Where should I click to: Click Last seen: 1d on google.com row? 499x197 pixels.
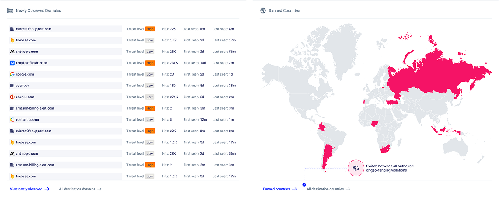(223, 74)
